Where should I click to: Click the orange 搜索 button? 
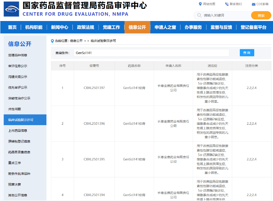click(261, 15)
